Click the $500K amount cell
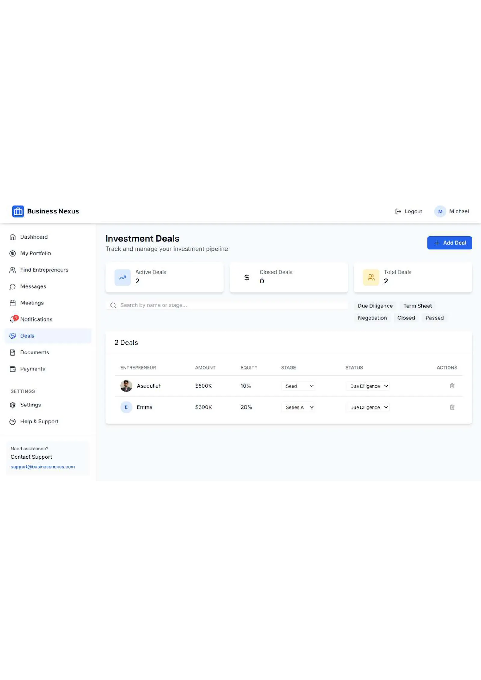 pyautogui.click(x=204, y=386)
